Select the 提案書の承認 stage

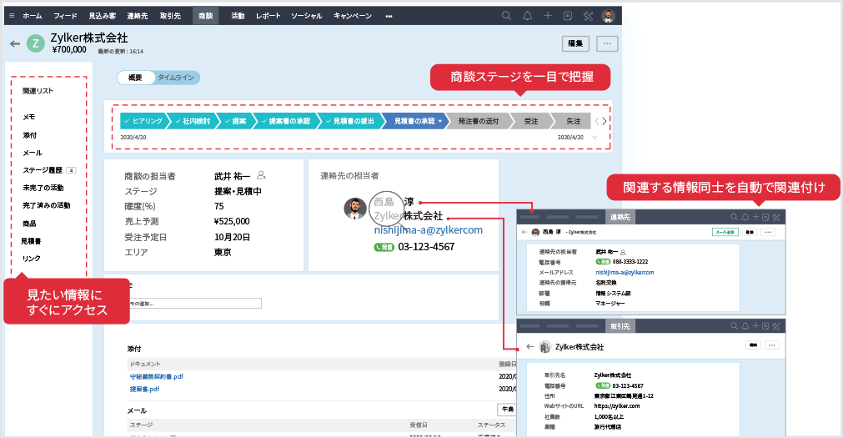[286, 121]
